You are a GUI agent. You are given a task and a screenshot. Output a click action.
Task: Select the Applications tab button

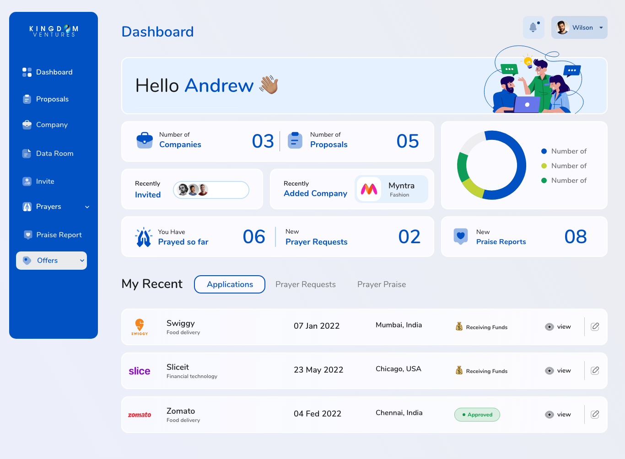click(230, 284)
